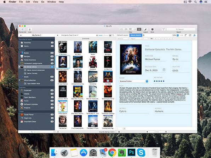
Task: Open Skype from the Dock
Action: click(141, 153)
